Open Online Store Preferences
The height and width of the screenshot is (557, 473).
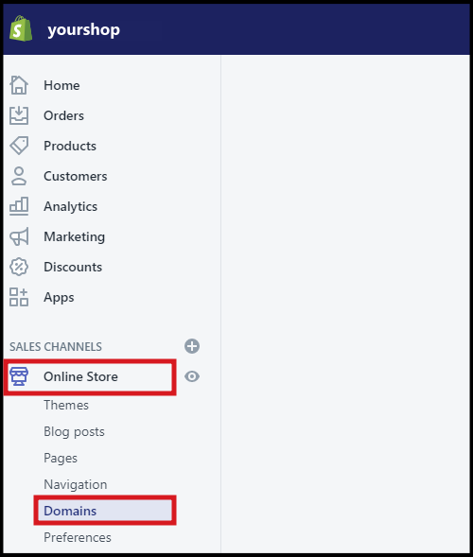pos(78,537)
